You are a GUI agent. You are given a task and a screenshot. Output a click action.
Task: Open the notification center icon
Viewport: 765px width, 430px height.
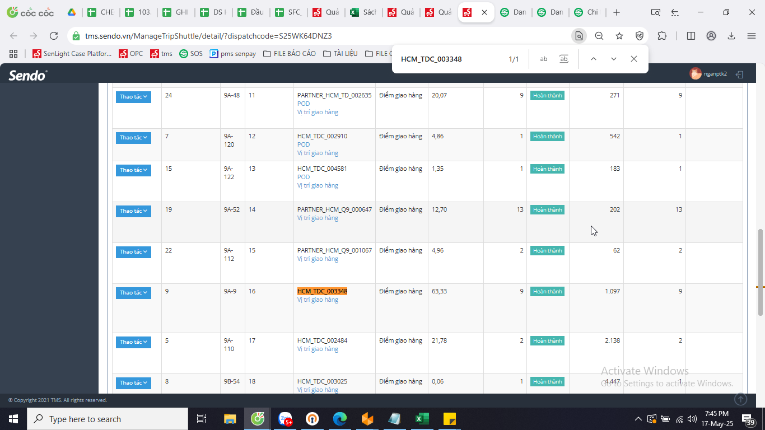tap(748, 419)
